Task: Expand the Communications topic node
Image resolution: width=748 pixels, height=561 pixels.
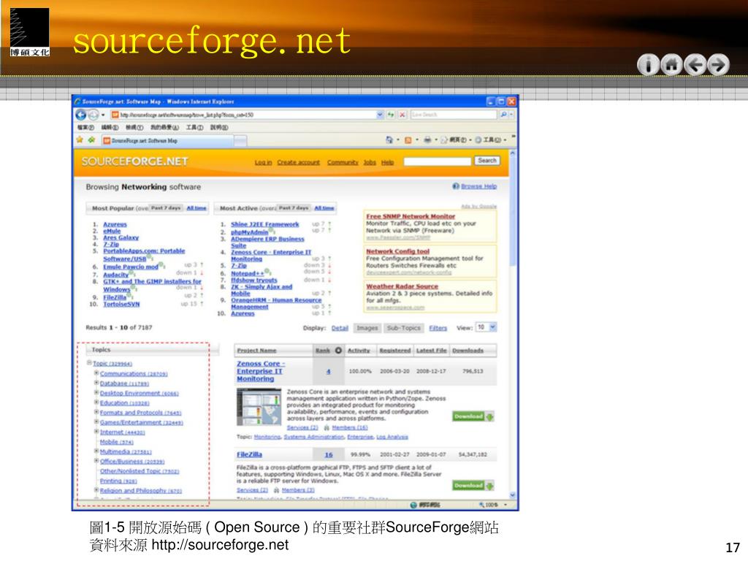Action: [x=96, y=373]
